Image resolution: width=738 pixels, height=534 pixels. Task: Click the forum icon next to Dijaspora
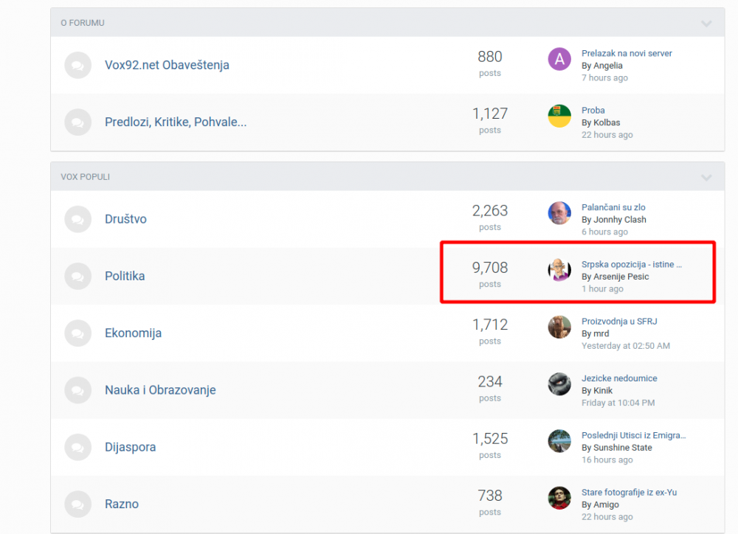click(x=77, y=447)
